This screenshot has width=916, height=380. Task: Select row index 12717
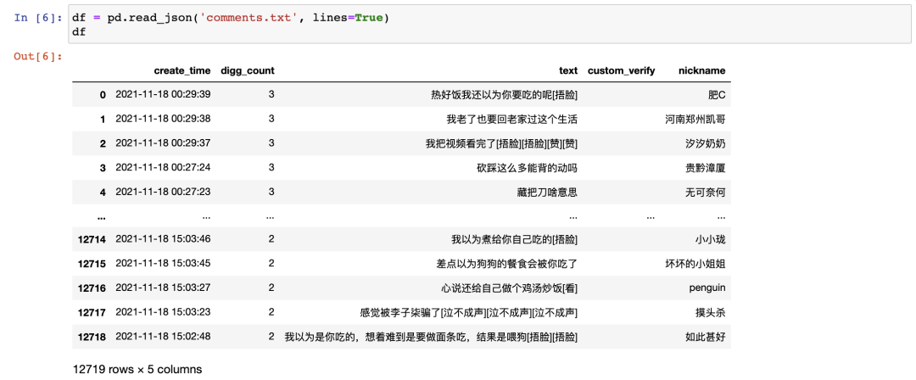[92, 313]
